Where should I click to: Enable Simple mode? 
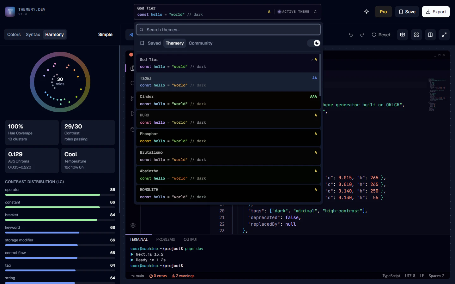tap(105, 34)
